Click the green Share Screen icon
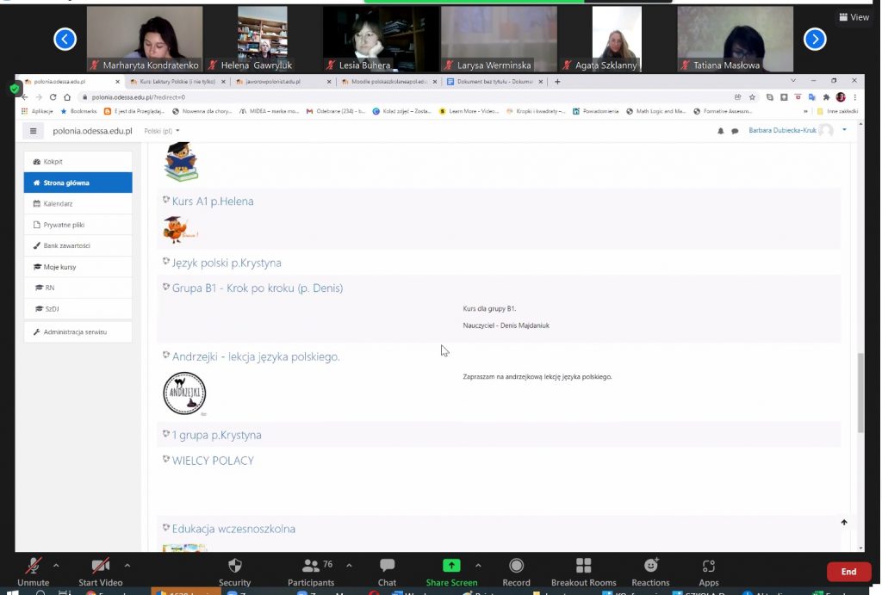This screenshot has height=595, width=882. tap(451, 566)
